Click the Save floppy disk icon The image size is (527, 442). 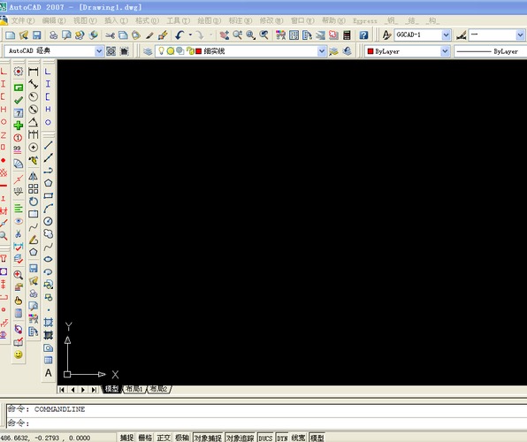point(36,35)
